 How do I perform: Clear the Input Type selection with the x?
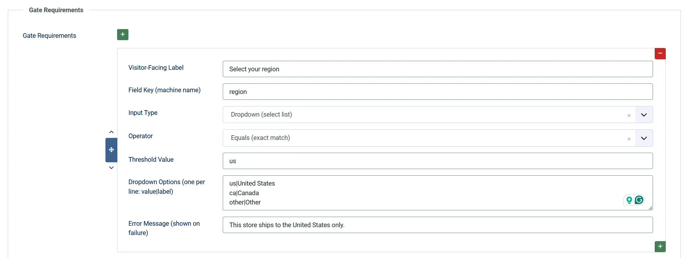(x=629, y=115)
